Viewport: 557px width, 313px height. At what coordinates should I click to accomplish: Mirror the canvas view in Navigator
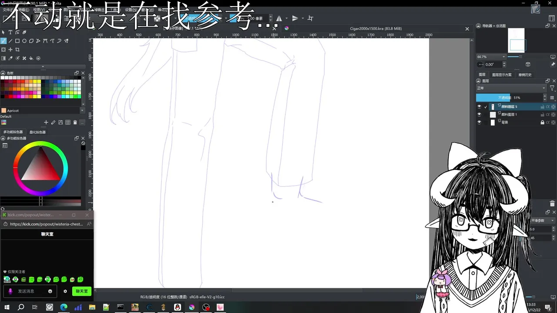click(528, 64)
